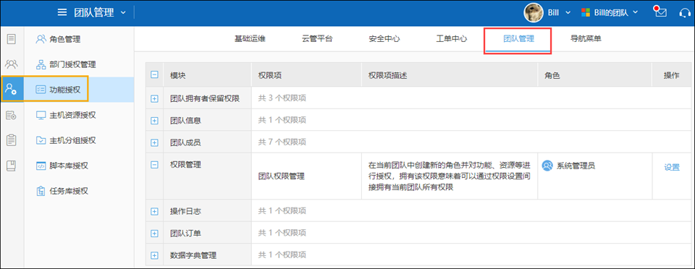This screenshot has height=269, width=695.
Task: Click the 权限管理 module name
Action: pos(185,165)
